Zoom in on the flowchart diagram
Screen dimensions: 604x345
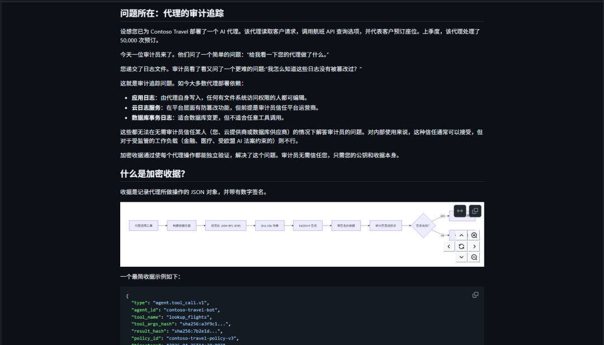coord(474,235)
